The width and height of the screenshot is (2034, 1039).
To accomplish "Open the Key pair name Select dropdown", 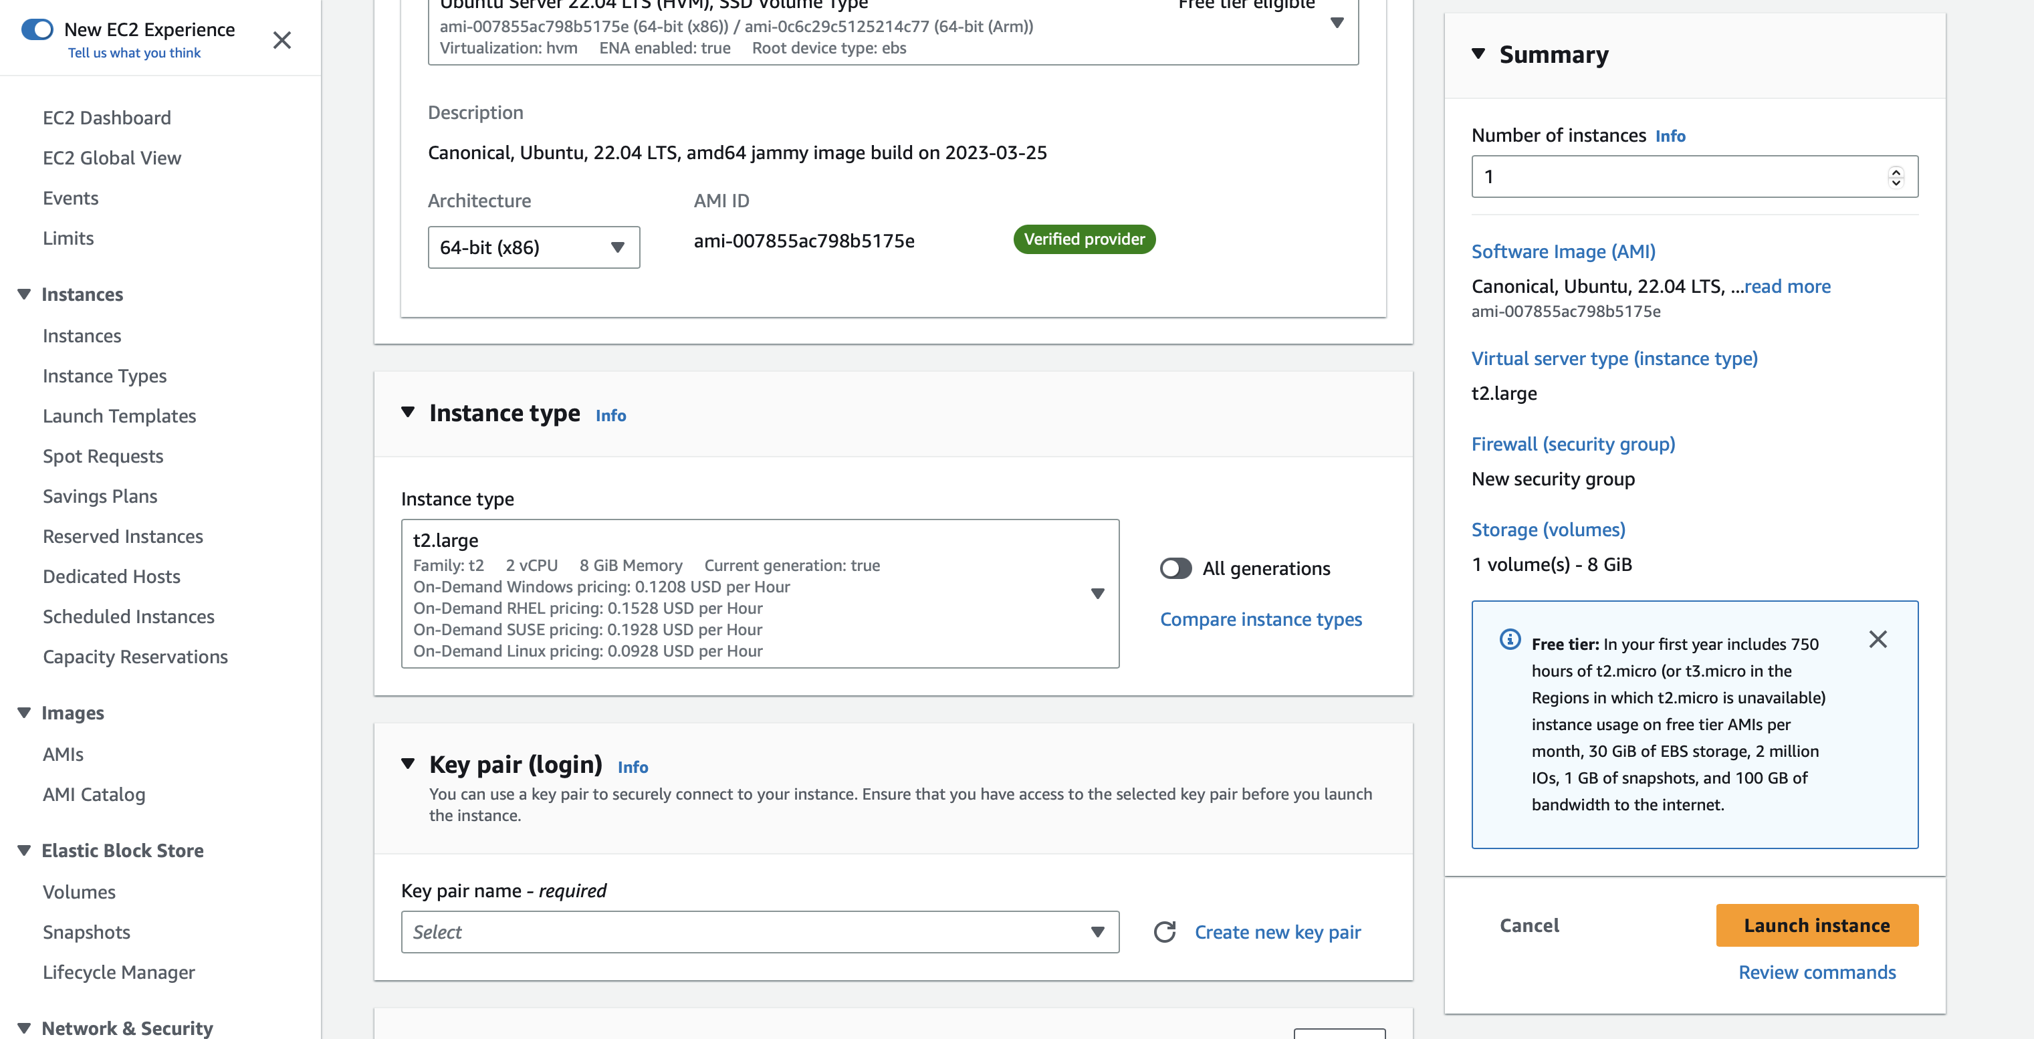I will click(x=760, y=933).
